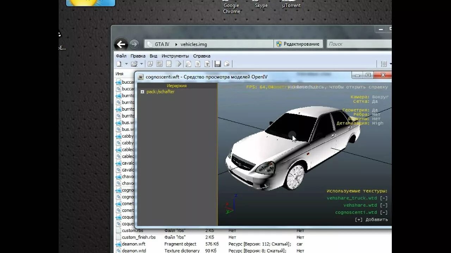Click the floppy disk Save icon
The image size is (451, 253).
click(217, 64)
